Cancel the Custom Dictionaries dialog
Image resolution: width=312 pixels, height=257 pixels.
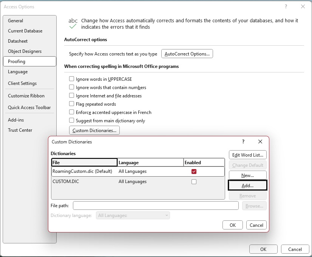pyautogui.click(x=256, y=225)
